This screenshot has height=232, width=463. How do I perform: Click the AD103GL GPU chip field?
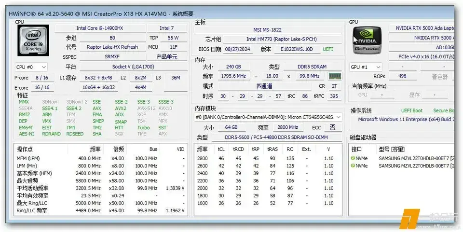pos(422,47)
